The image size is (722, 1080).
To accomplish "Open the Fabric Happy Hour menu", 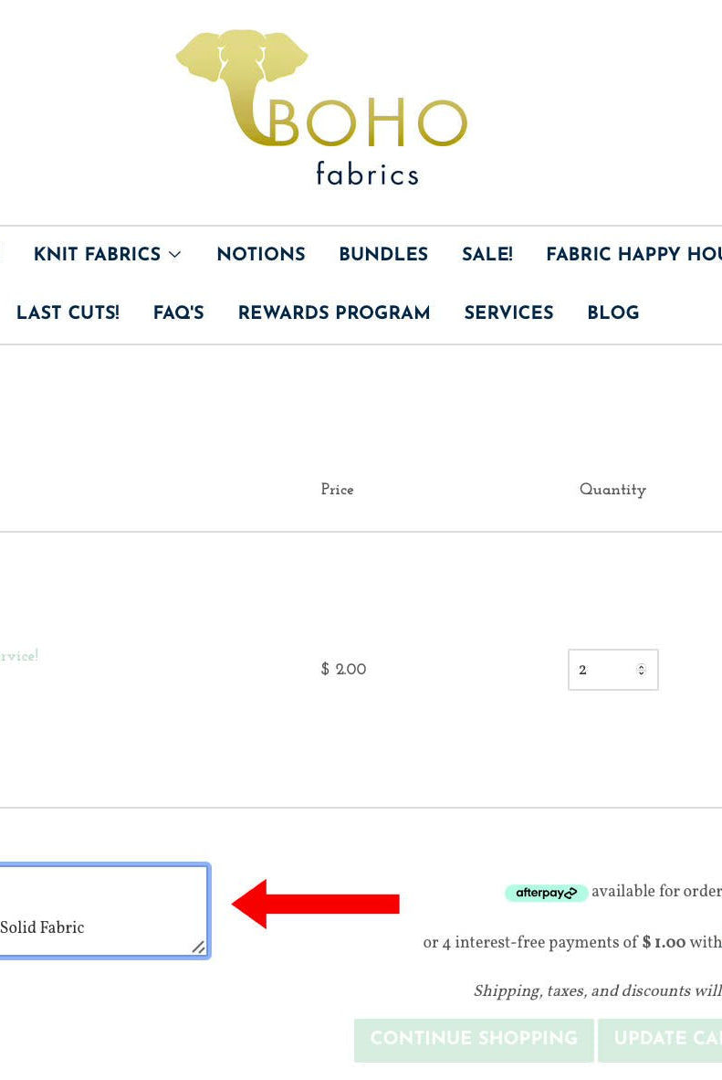I will pyautogui.click(x=633, y=255).
